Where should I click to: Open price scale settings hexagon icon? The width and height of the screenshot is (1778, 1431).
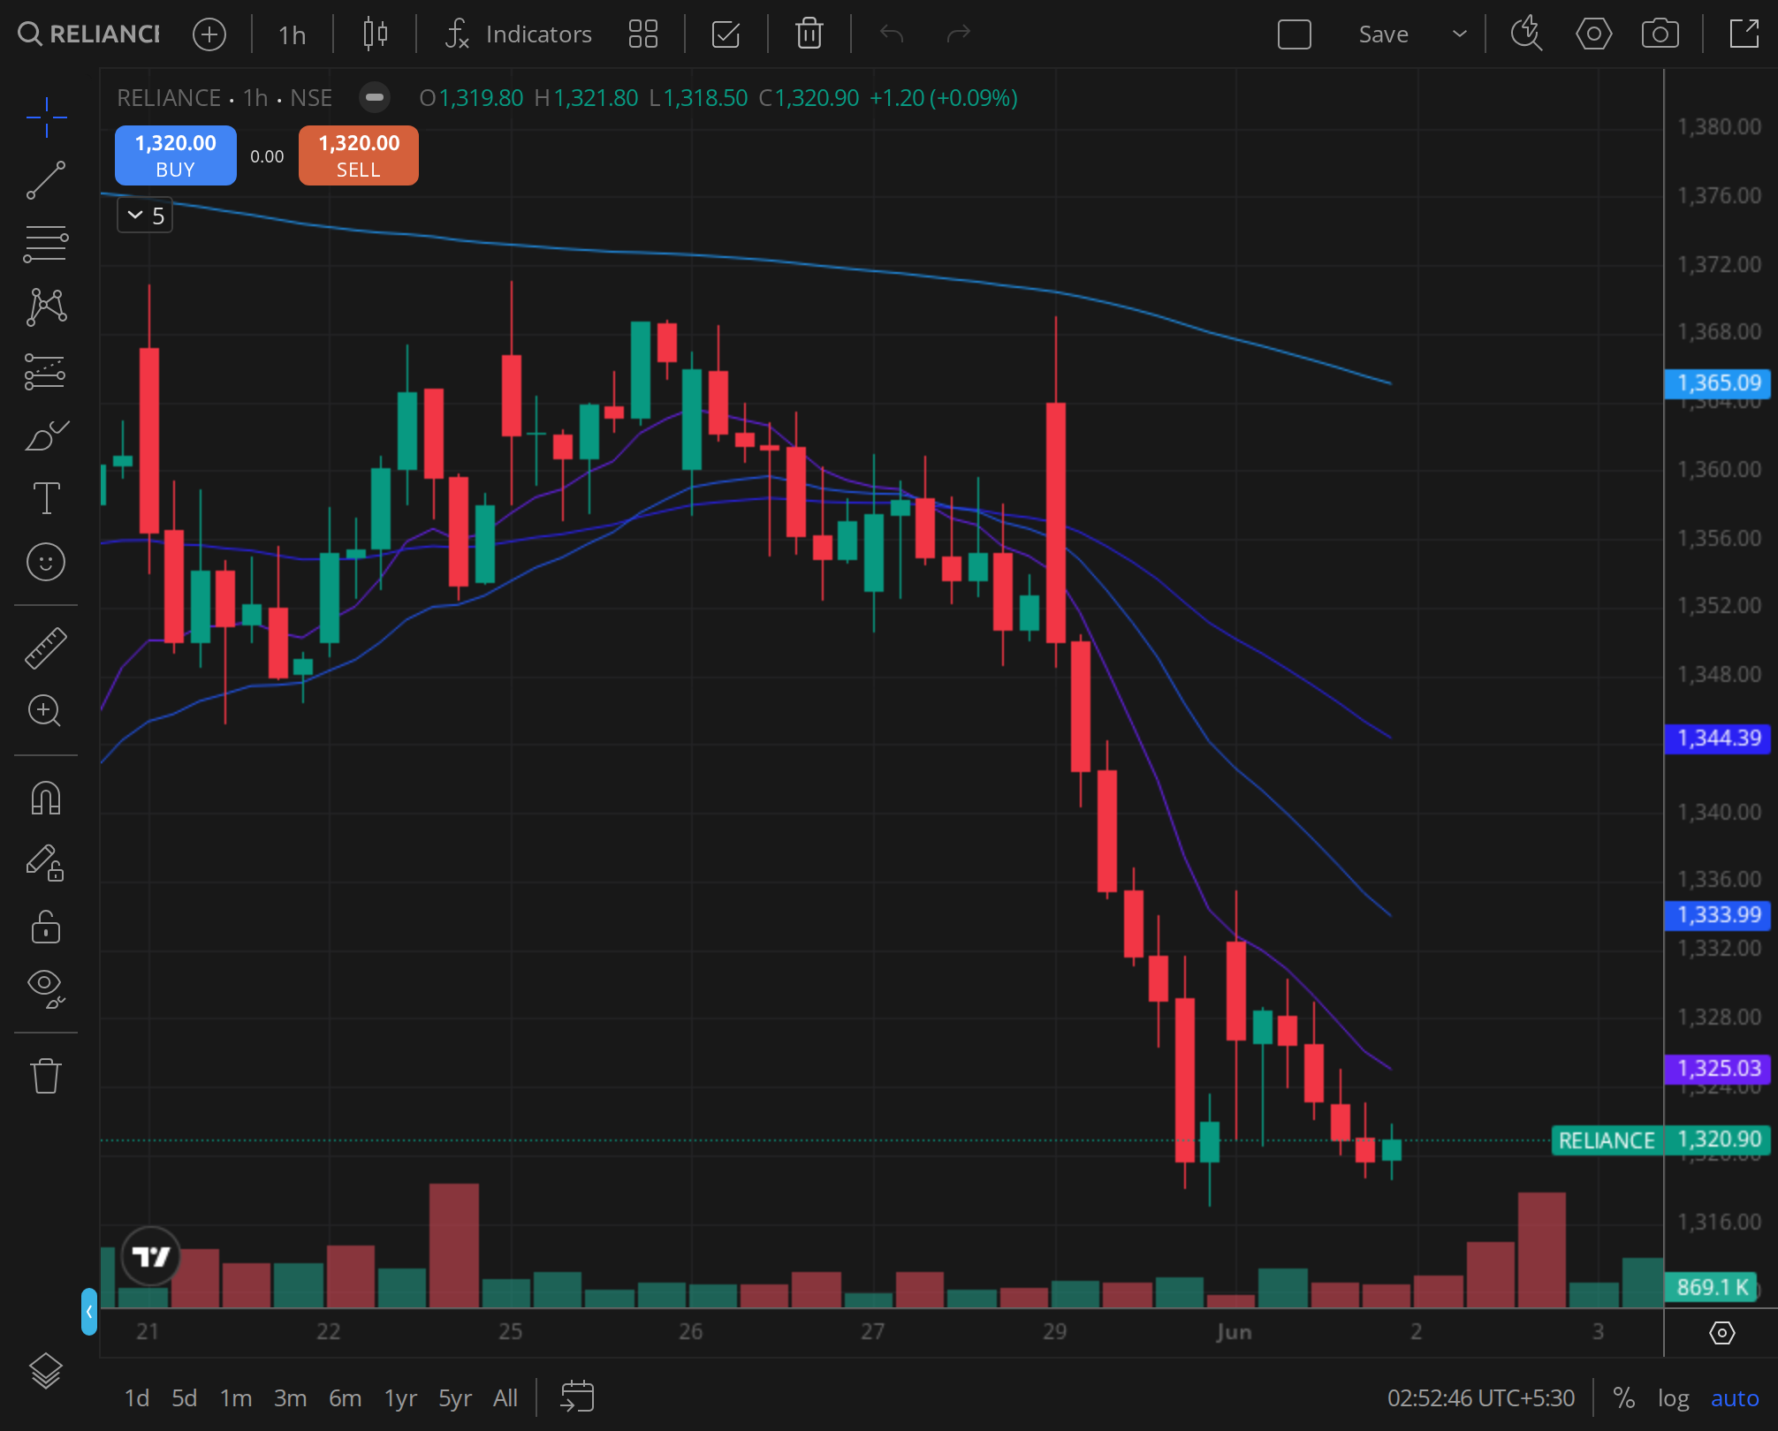(1721, 1332)
